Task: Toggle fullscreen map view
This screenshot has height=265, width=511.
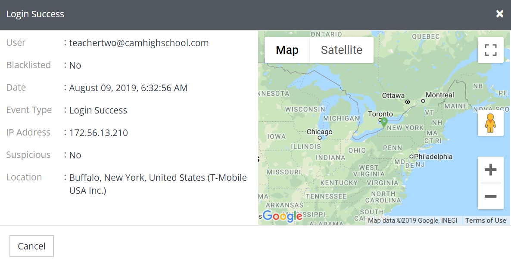Action: (x=490, y=50)
